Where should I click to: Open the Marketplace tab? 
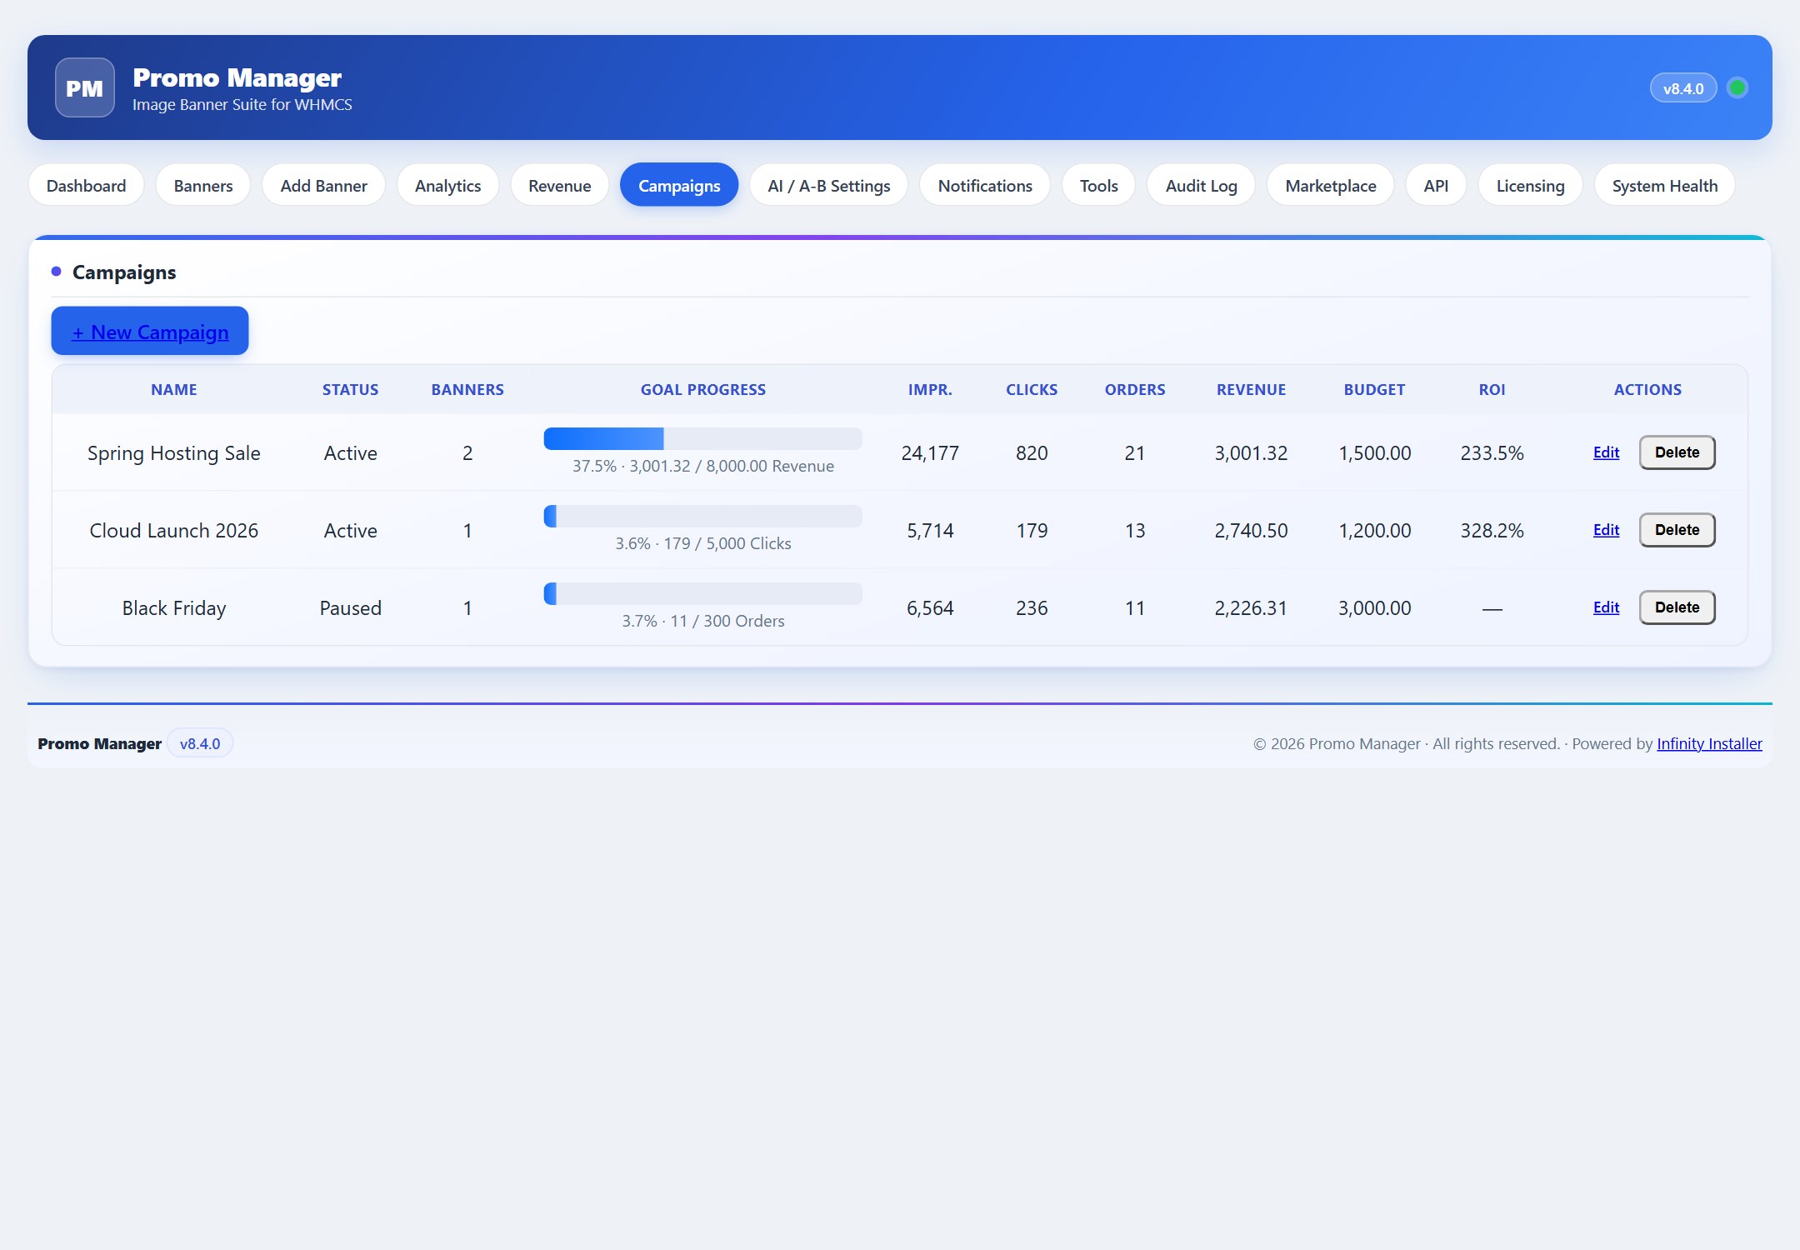1330,185
